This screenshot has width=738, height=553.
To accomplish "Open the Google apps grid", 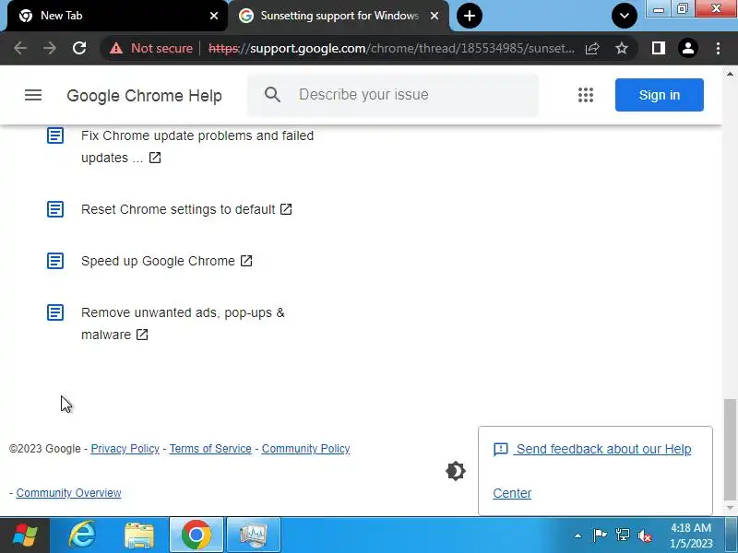I will 586,95.
